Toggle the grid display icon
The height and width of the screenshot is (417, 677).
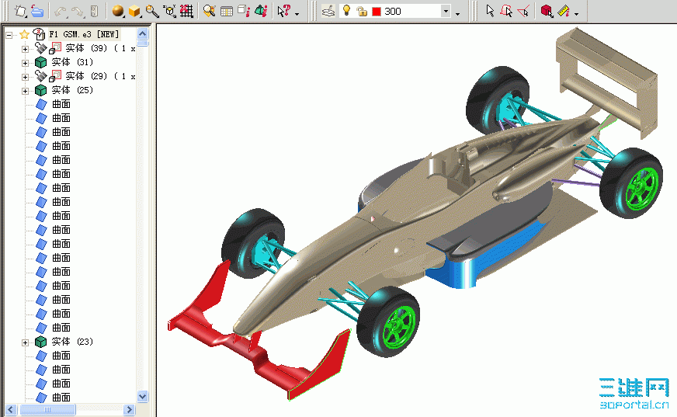click(x=186, y=11)
